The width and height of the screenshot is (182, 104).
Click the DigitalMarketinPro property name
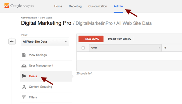[94, 23]
